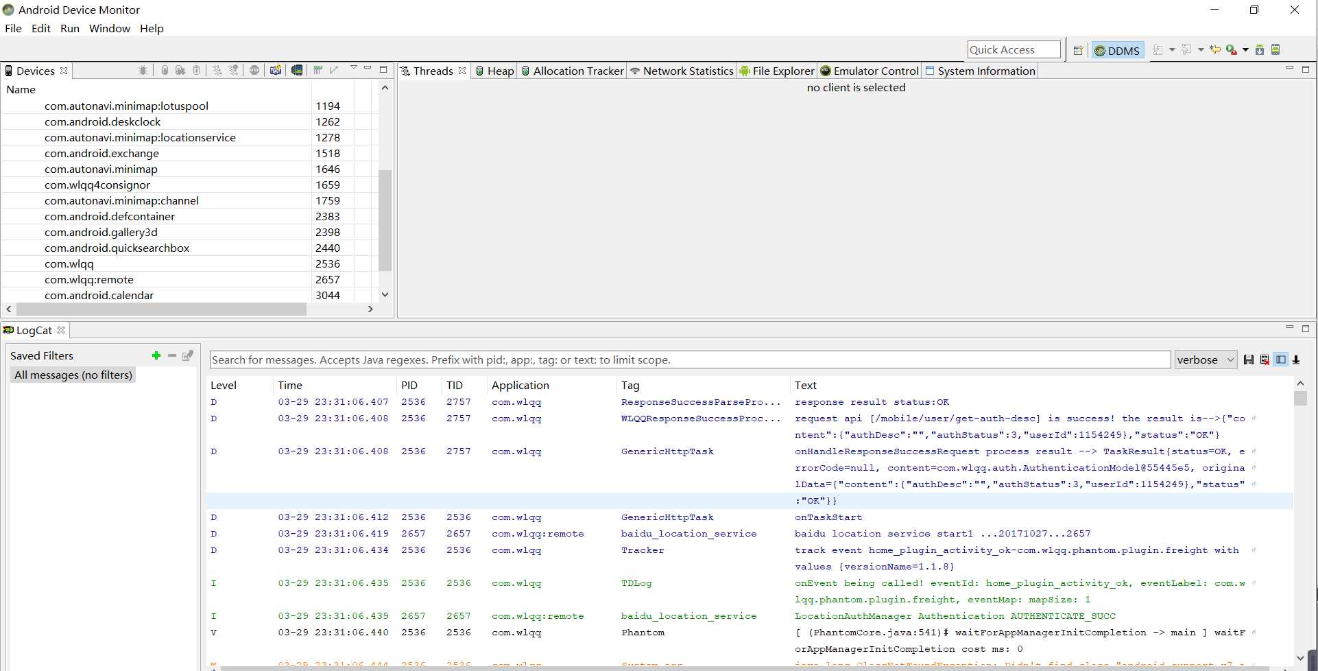This screenshot has height=671, width=1318.
Task: Save selected log items to file
Action: click(1249, 360)
